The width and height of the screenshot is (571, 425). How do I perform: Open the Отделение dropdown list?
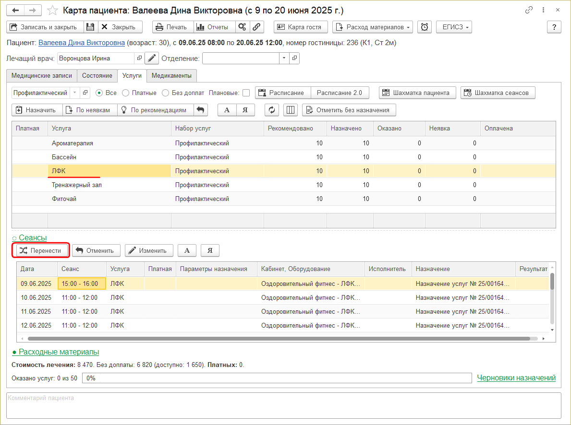(283, 59)
